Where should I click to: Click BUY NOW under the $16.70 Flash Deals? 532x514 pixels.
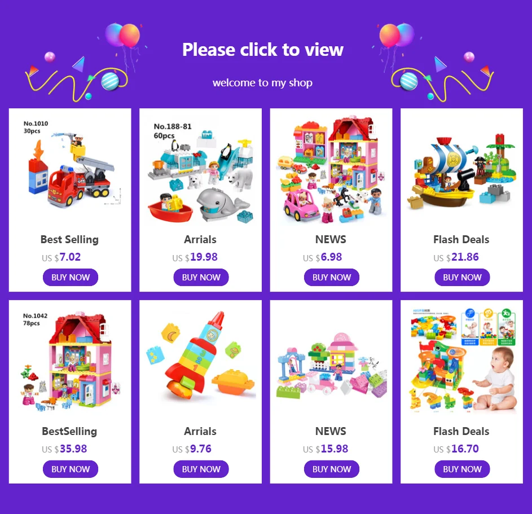[462, 469]
